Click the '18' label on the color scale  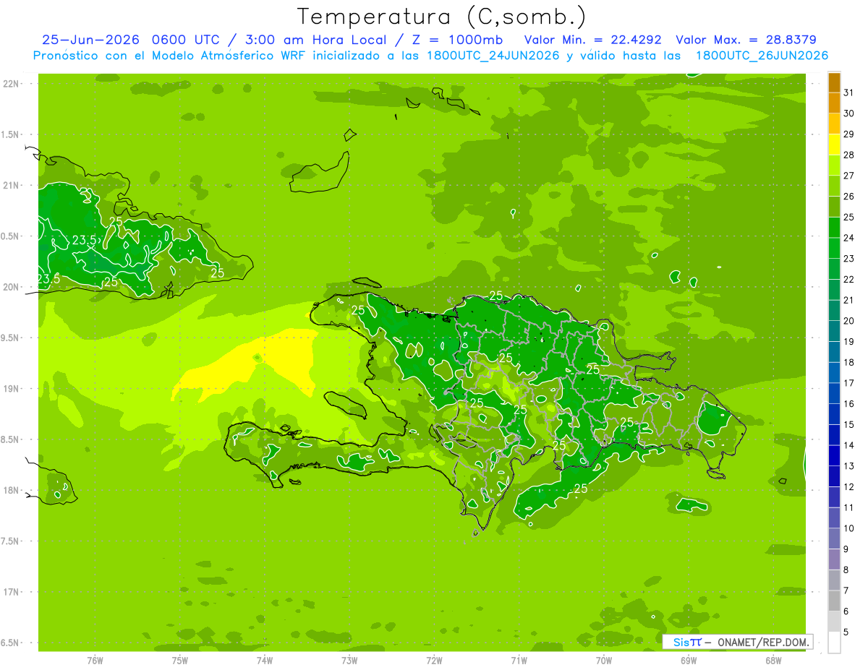coord(849,362)
